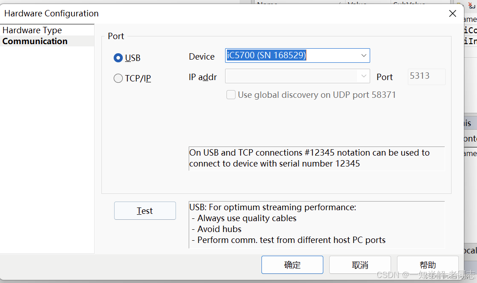The width and height of the screenshot is (477, 283).
Task: Click the Name column header
Action: click(267, 4)
